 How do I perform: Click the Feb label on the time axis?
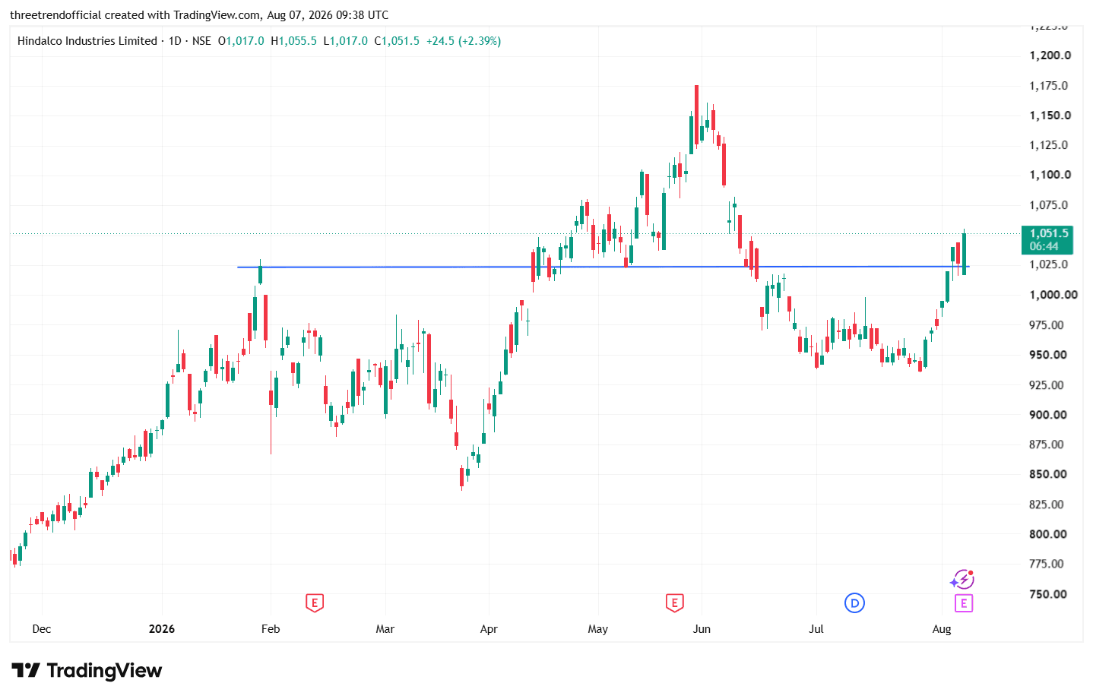tap(271, 629)
